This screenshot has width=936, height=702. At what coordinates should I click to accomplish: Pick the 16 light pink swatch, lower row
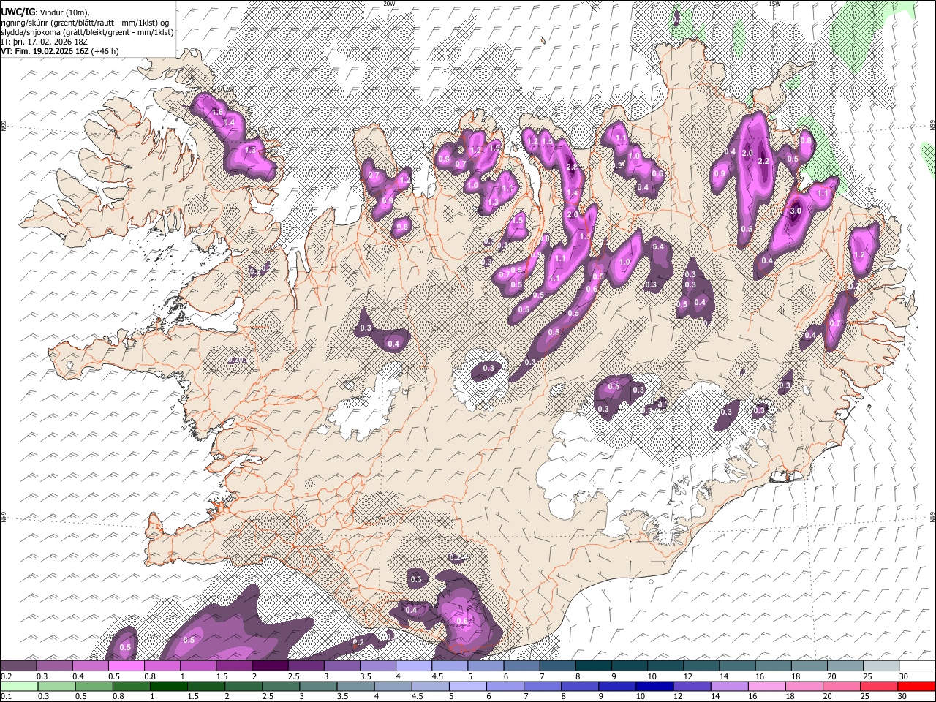[x=766, y=686]
